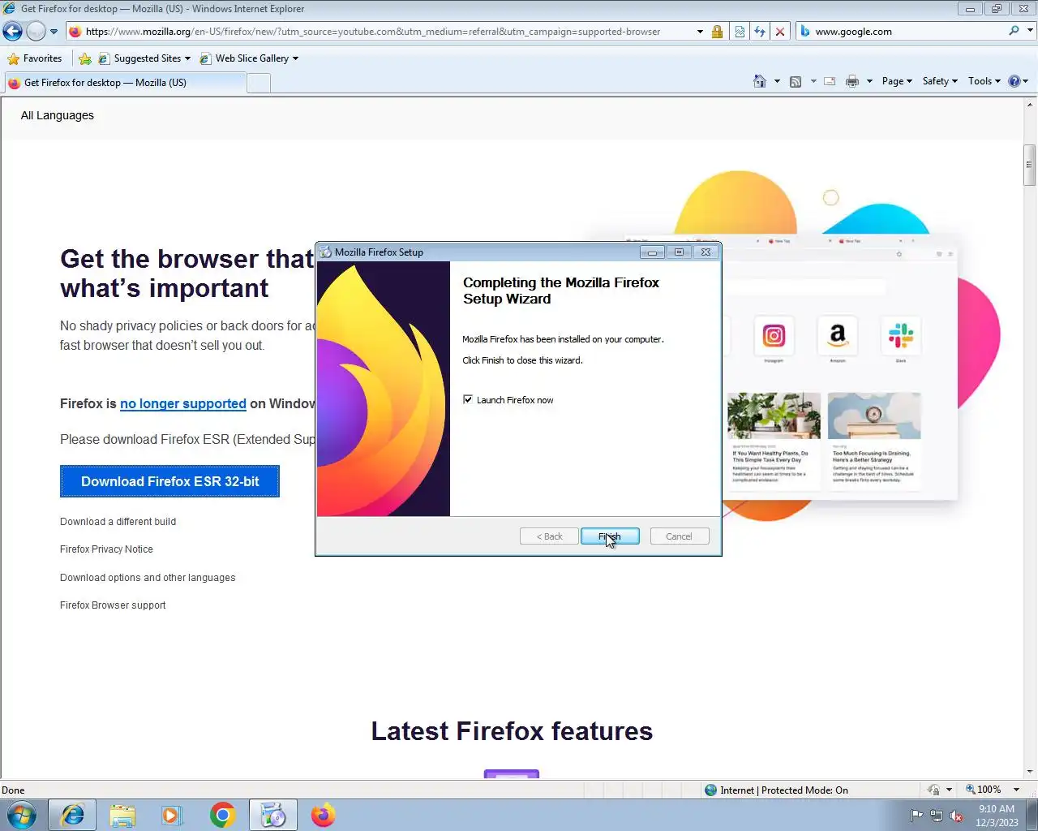Viewport: 1038px width, 831px height.
Task: Click Cancel in the Firefox Setup wizard
Action: [x=679, y=536]
